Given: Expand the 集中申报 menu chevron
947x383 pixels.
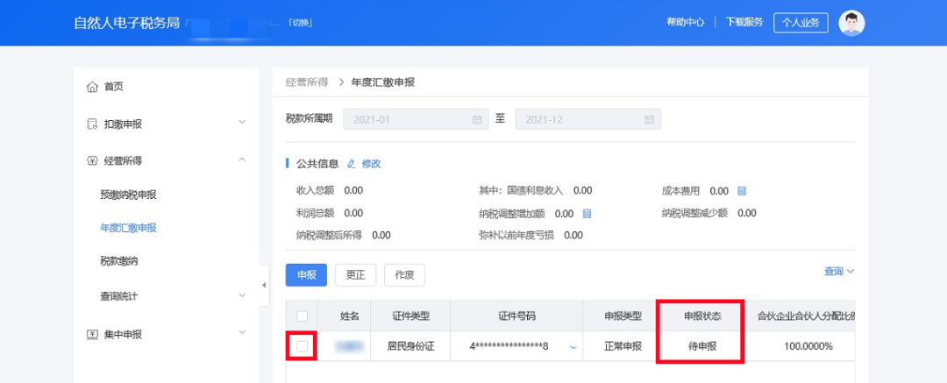Looking at the screenshot, I should point(242,332).
